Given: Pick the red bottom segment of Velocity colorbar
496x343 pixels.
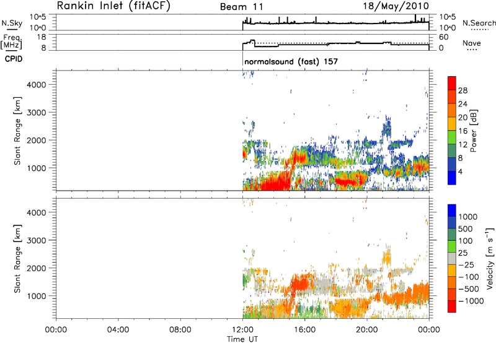Looking at the screenshot, I should pos(452,306).
